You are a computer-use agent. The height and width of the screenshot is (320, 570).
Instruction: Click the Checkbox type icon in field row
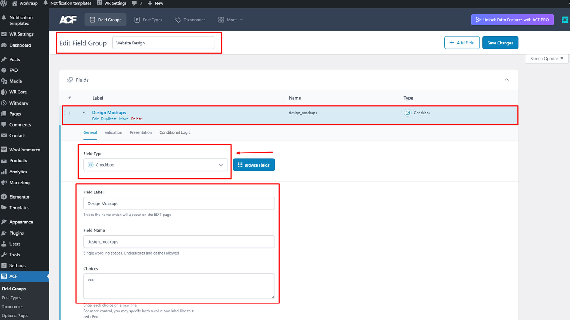click(x=408, y=113)
